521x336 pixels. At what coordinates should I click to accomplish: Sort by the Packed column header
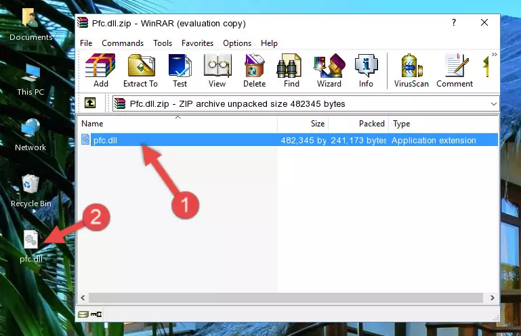click(x=358, y=124)
